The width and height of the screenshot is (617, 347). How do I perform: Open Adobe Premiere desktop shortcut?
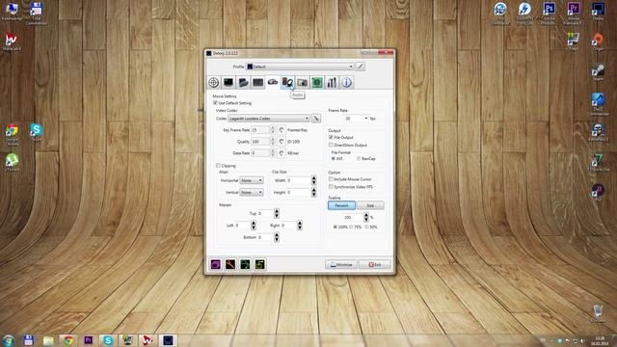[x=574, y=13]
